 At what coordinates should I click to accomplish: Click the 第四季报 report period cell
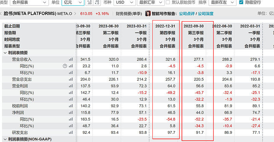(167, 33)
